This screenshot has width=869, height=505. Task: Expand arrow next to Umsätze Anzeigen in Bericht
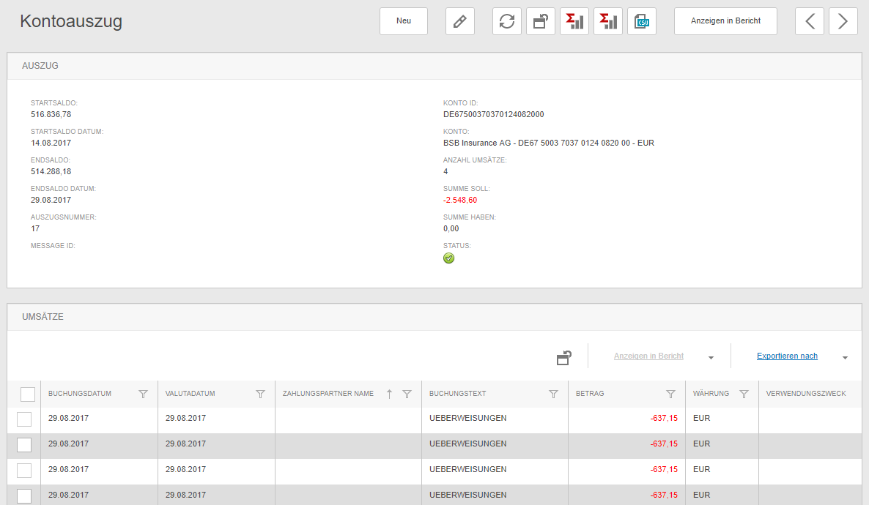pos(711,358)
